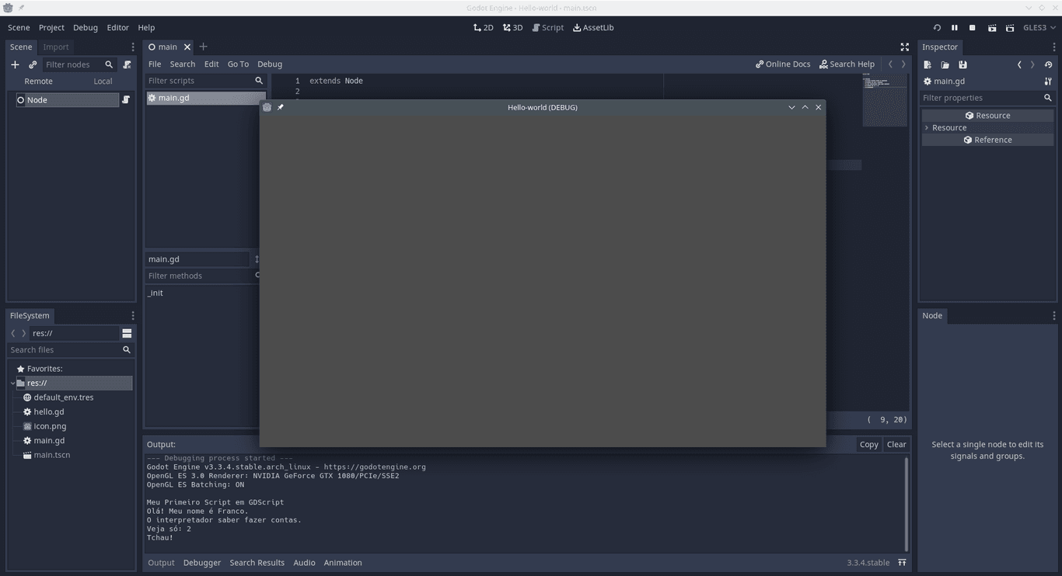Screen dimensions: 1062x576
Task: Instance a child scene from file
Action: [33, 64]
